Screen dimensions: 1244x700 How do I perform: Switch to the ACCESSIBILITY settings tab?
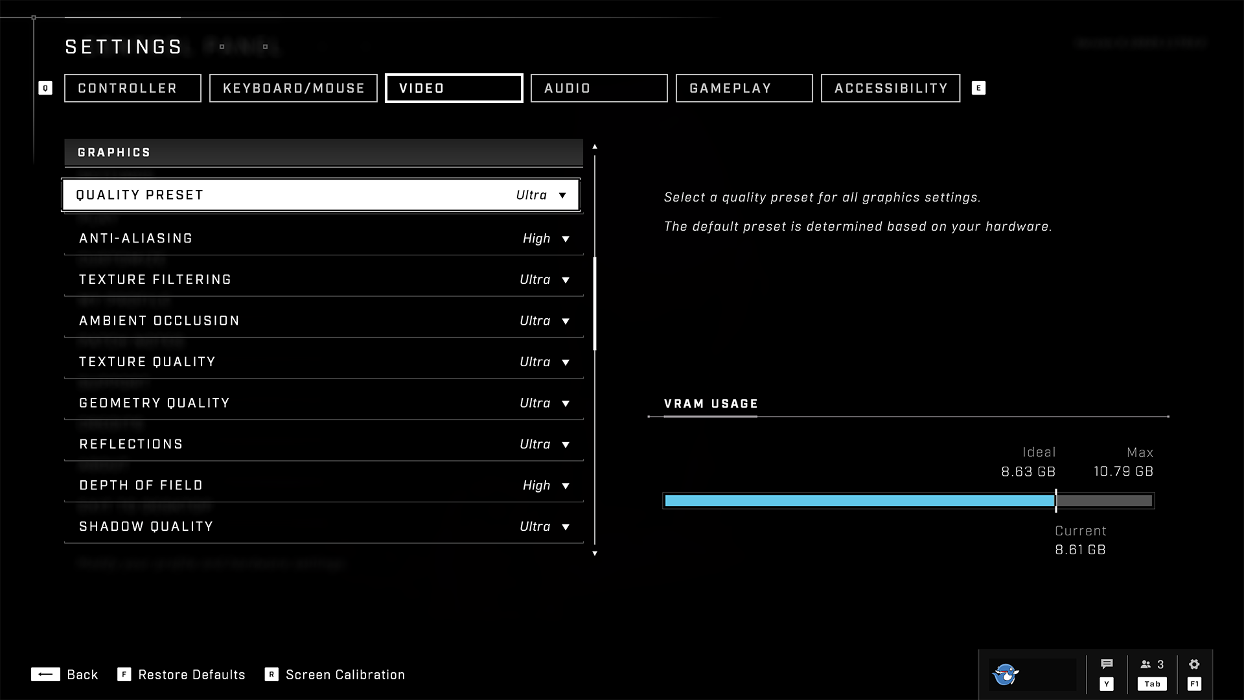point(891,88)
